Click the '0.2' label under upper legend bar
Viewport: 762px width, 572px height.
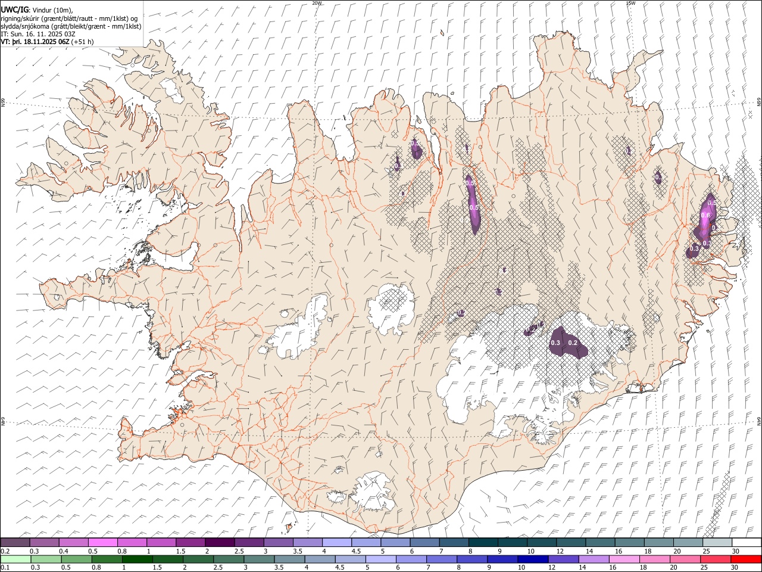pyautogui.click(x=4, y=551)
